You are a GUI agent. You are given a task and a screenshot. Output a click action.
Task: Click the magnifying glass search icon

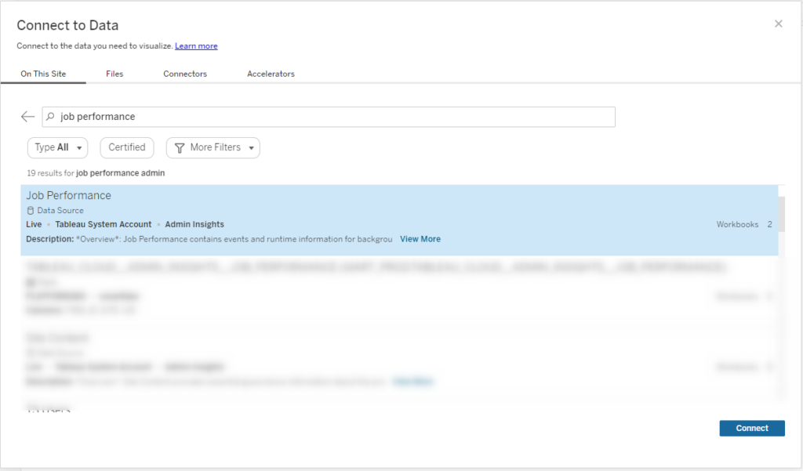coord(50,116)
